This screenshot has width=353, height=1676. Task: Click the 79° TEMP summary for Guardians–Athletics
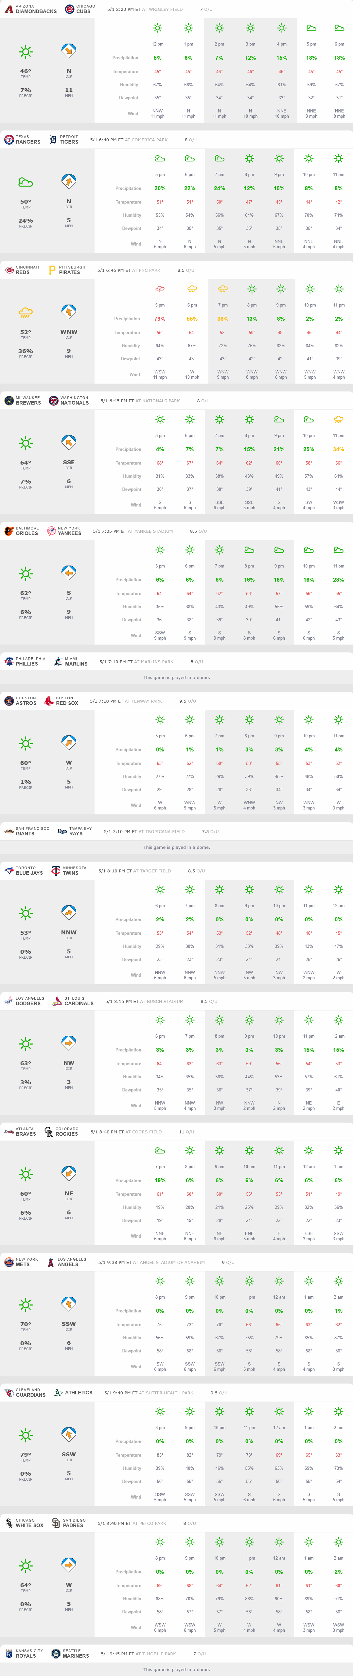pos(25,1457)
